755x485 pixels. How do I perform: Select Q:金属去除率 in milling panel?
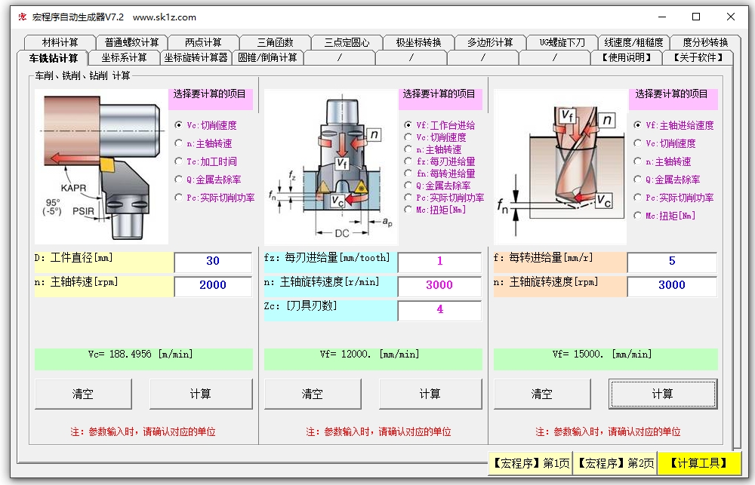[408, 186]
